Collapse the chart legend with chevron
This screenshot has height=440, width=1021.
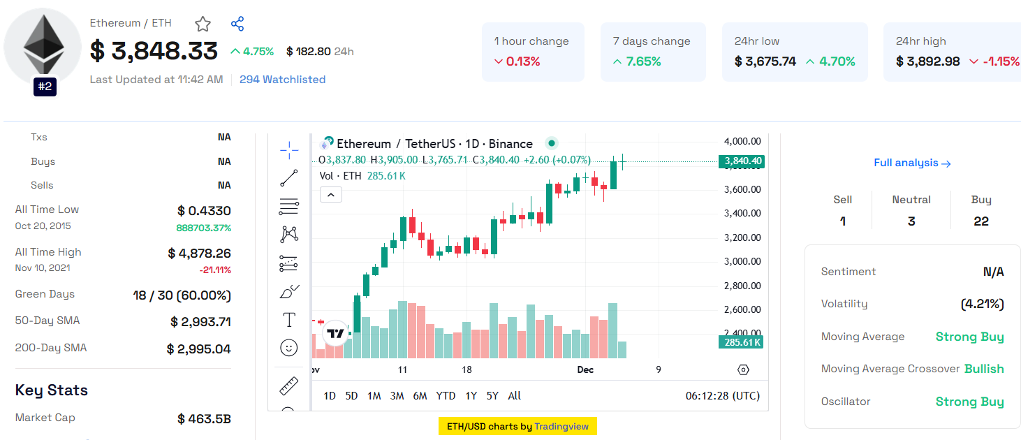point(331,195)
